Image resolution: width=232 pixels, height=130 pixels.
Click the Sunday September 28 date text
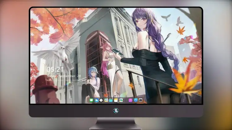coord(64,76)
